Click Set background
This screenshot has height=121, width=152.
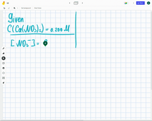coord(26,8)
